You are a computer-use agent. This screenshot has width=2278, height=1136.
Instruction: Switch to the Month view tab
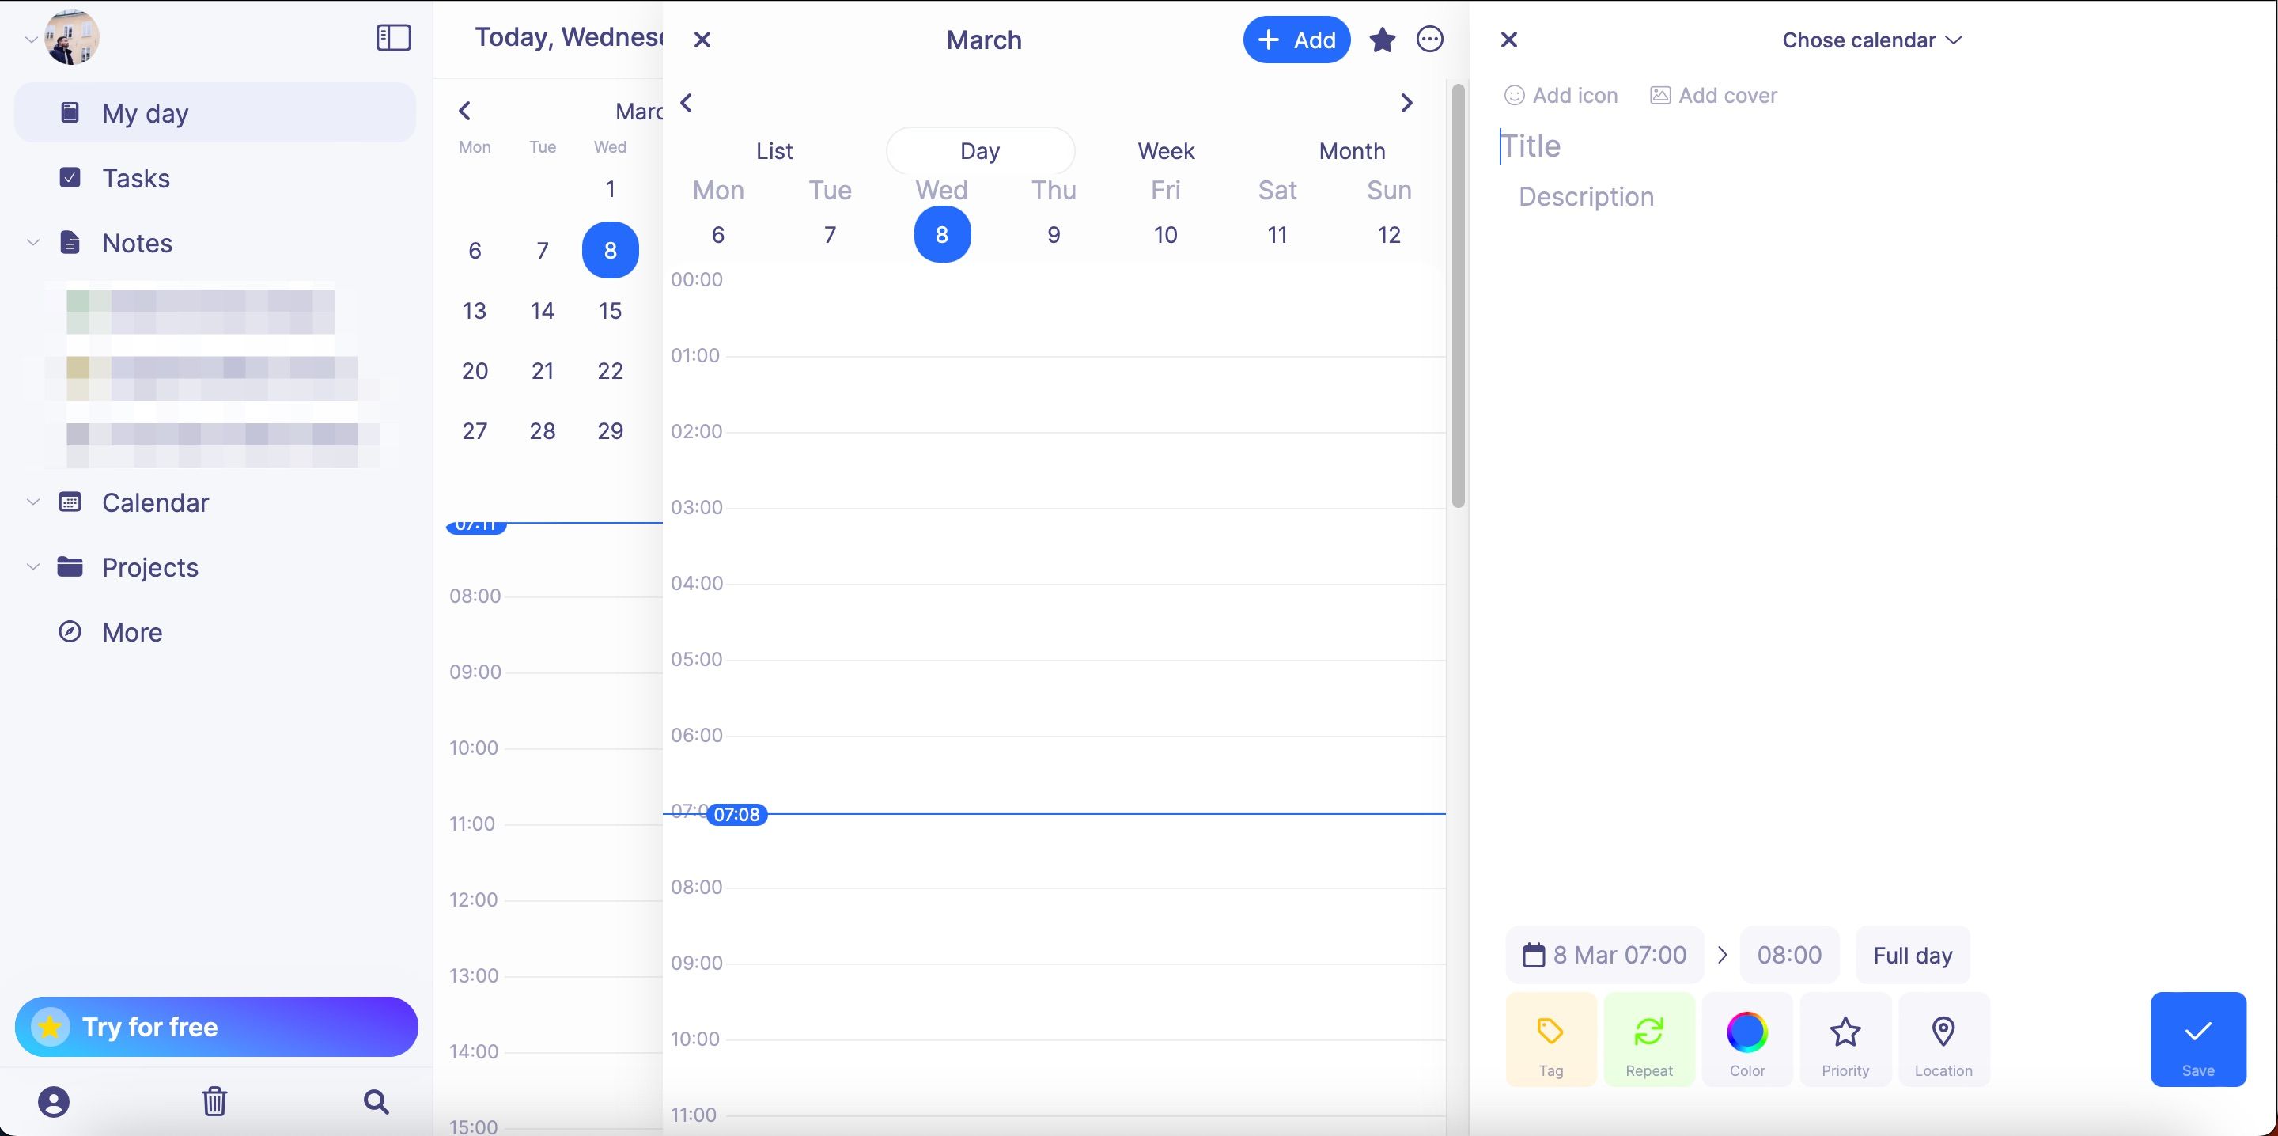[1351, 151]
